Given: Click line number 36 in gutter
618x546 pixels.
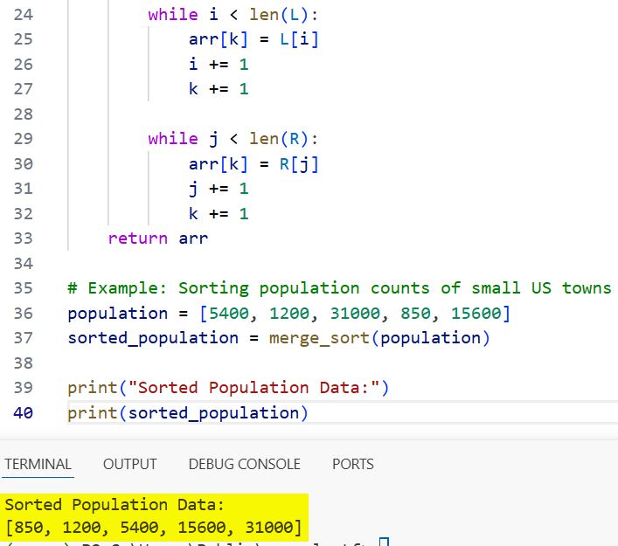Looking at the screenshot, I should pyautogui.click(x=24, y=314).
